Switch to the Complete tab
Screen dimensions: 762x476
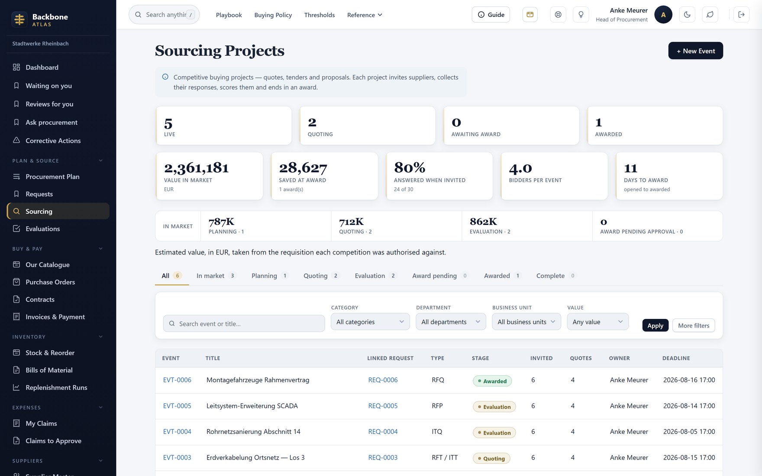555,276
